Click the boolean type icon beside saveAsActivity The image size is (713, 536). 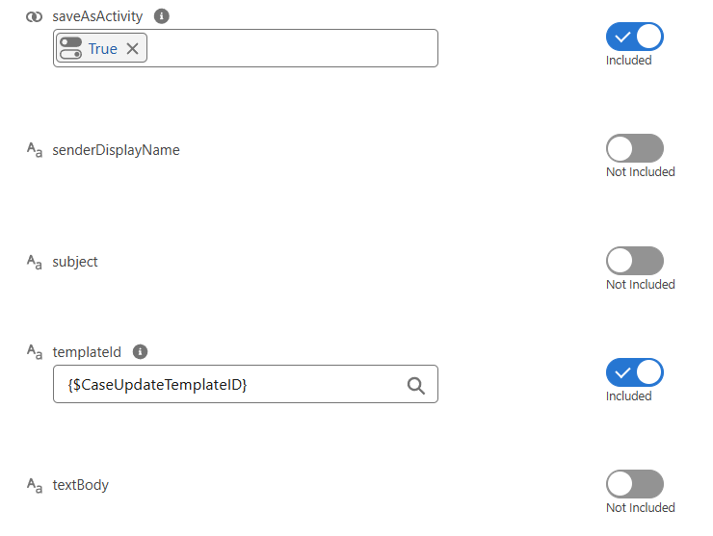[x=34, y=16]
